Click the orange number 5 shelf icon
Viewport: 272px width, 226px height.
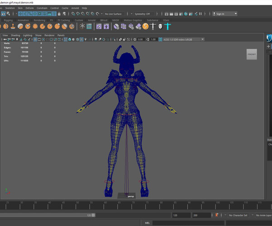tap(146, 27)
